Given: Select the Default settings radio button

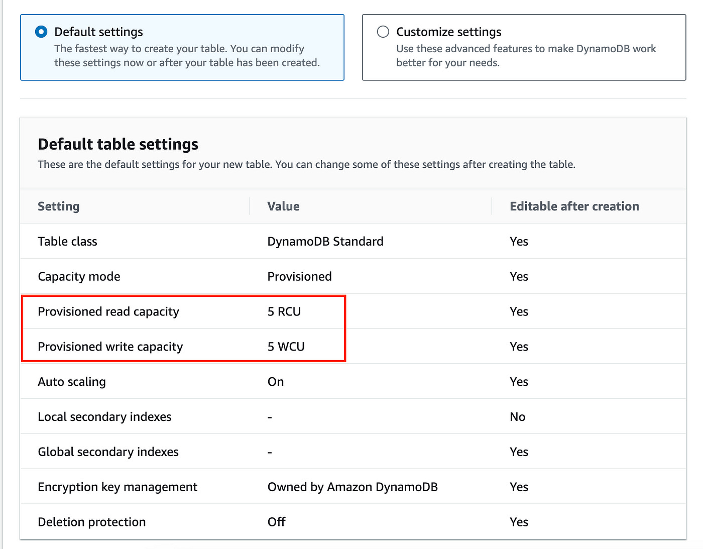Looking at the screenshot, I should pyautogui.click(x=41, y=32).
